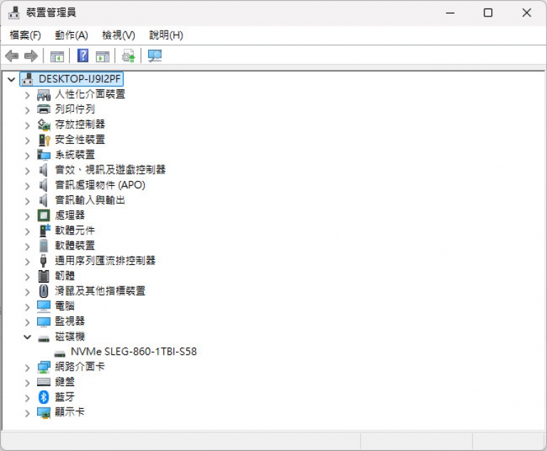The image size is (547, 451).
Task: Click the Back arrow toolbar icon
Action: [12, 56]
